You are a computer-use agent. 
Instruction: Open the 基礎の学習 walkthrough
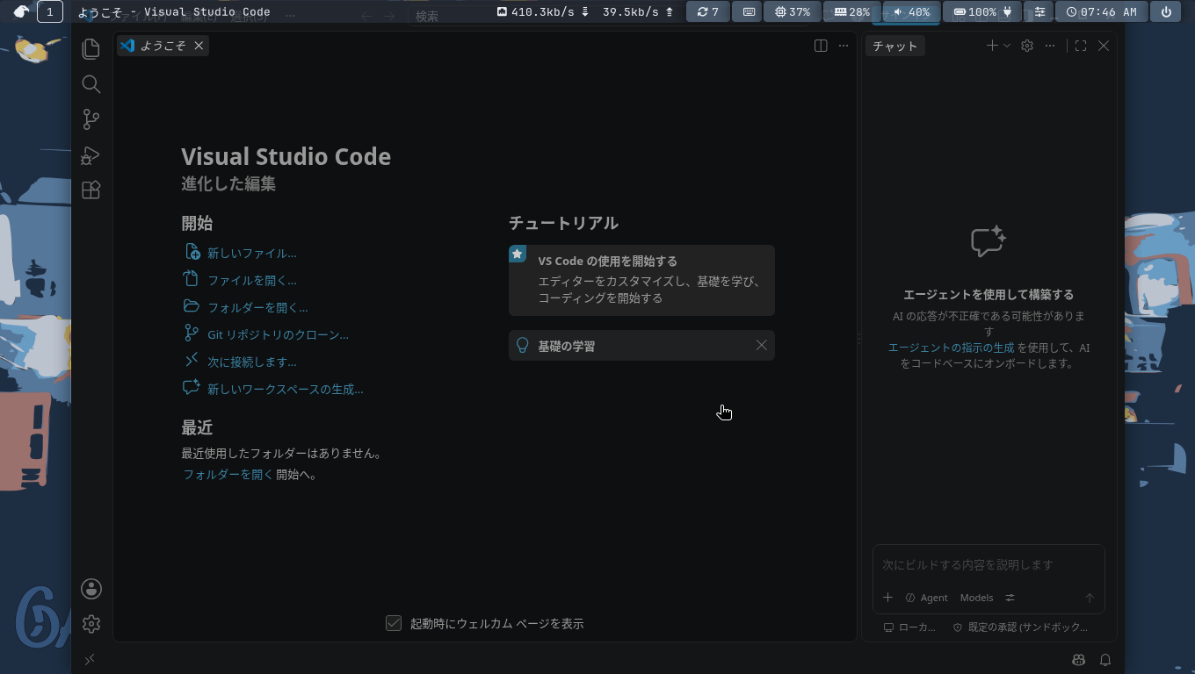(x=641, y=346)
